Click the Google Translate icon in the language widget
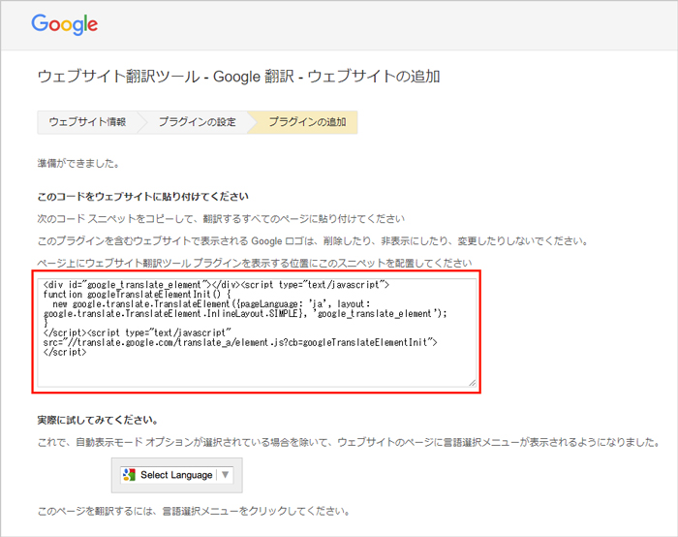 [x=129, y=475]
